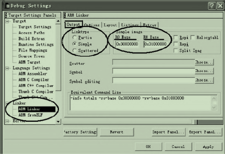
Task: Switch to the Extras tab
Action: click(149, 25)
